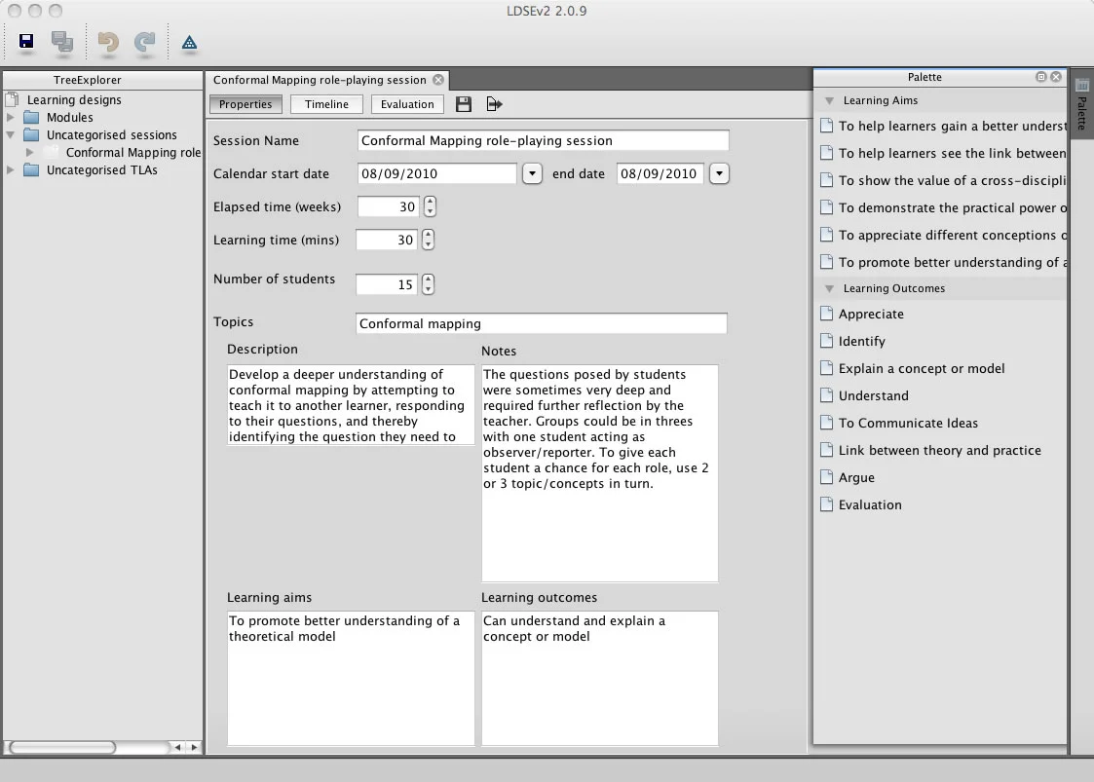Screen dimensions: 1094x782
Task: Click the TreeExplorer scroll right arrow
Action: coord(194,747)
